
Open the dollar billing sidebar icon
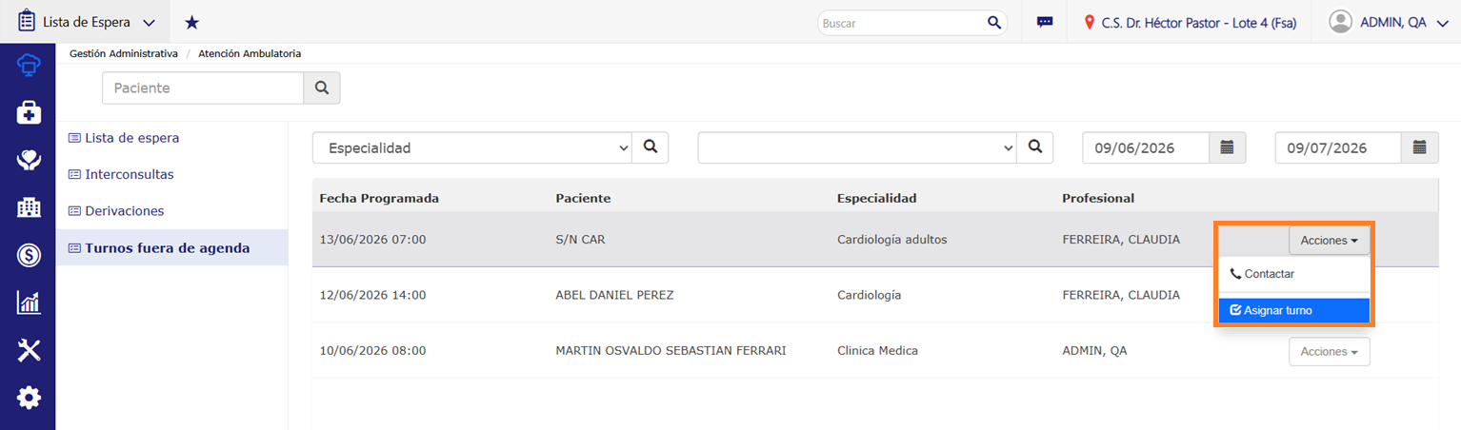29,255
